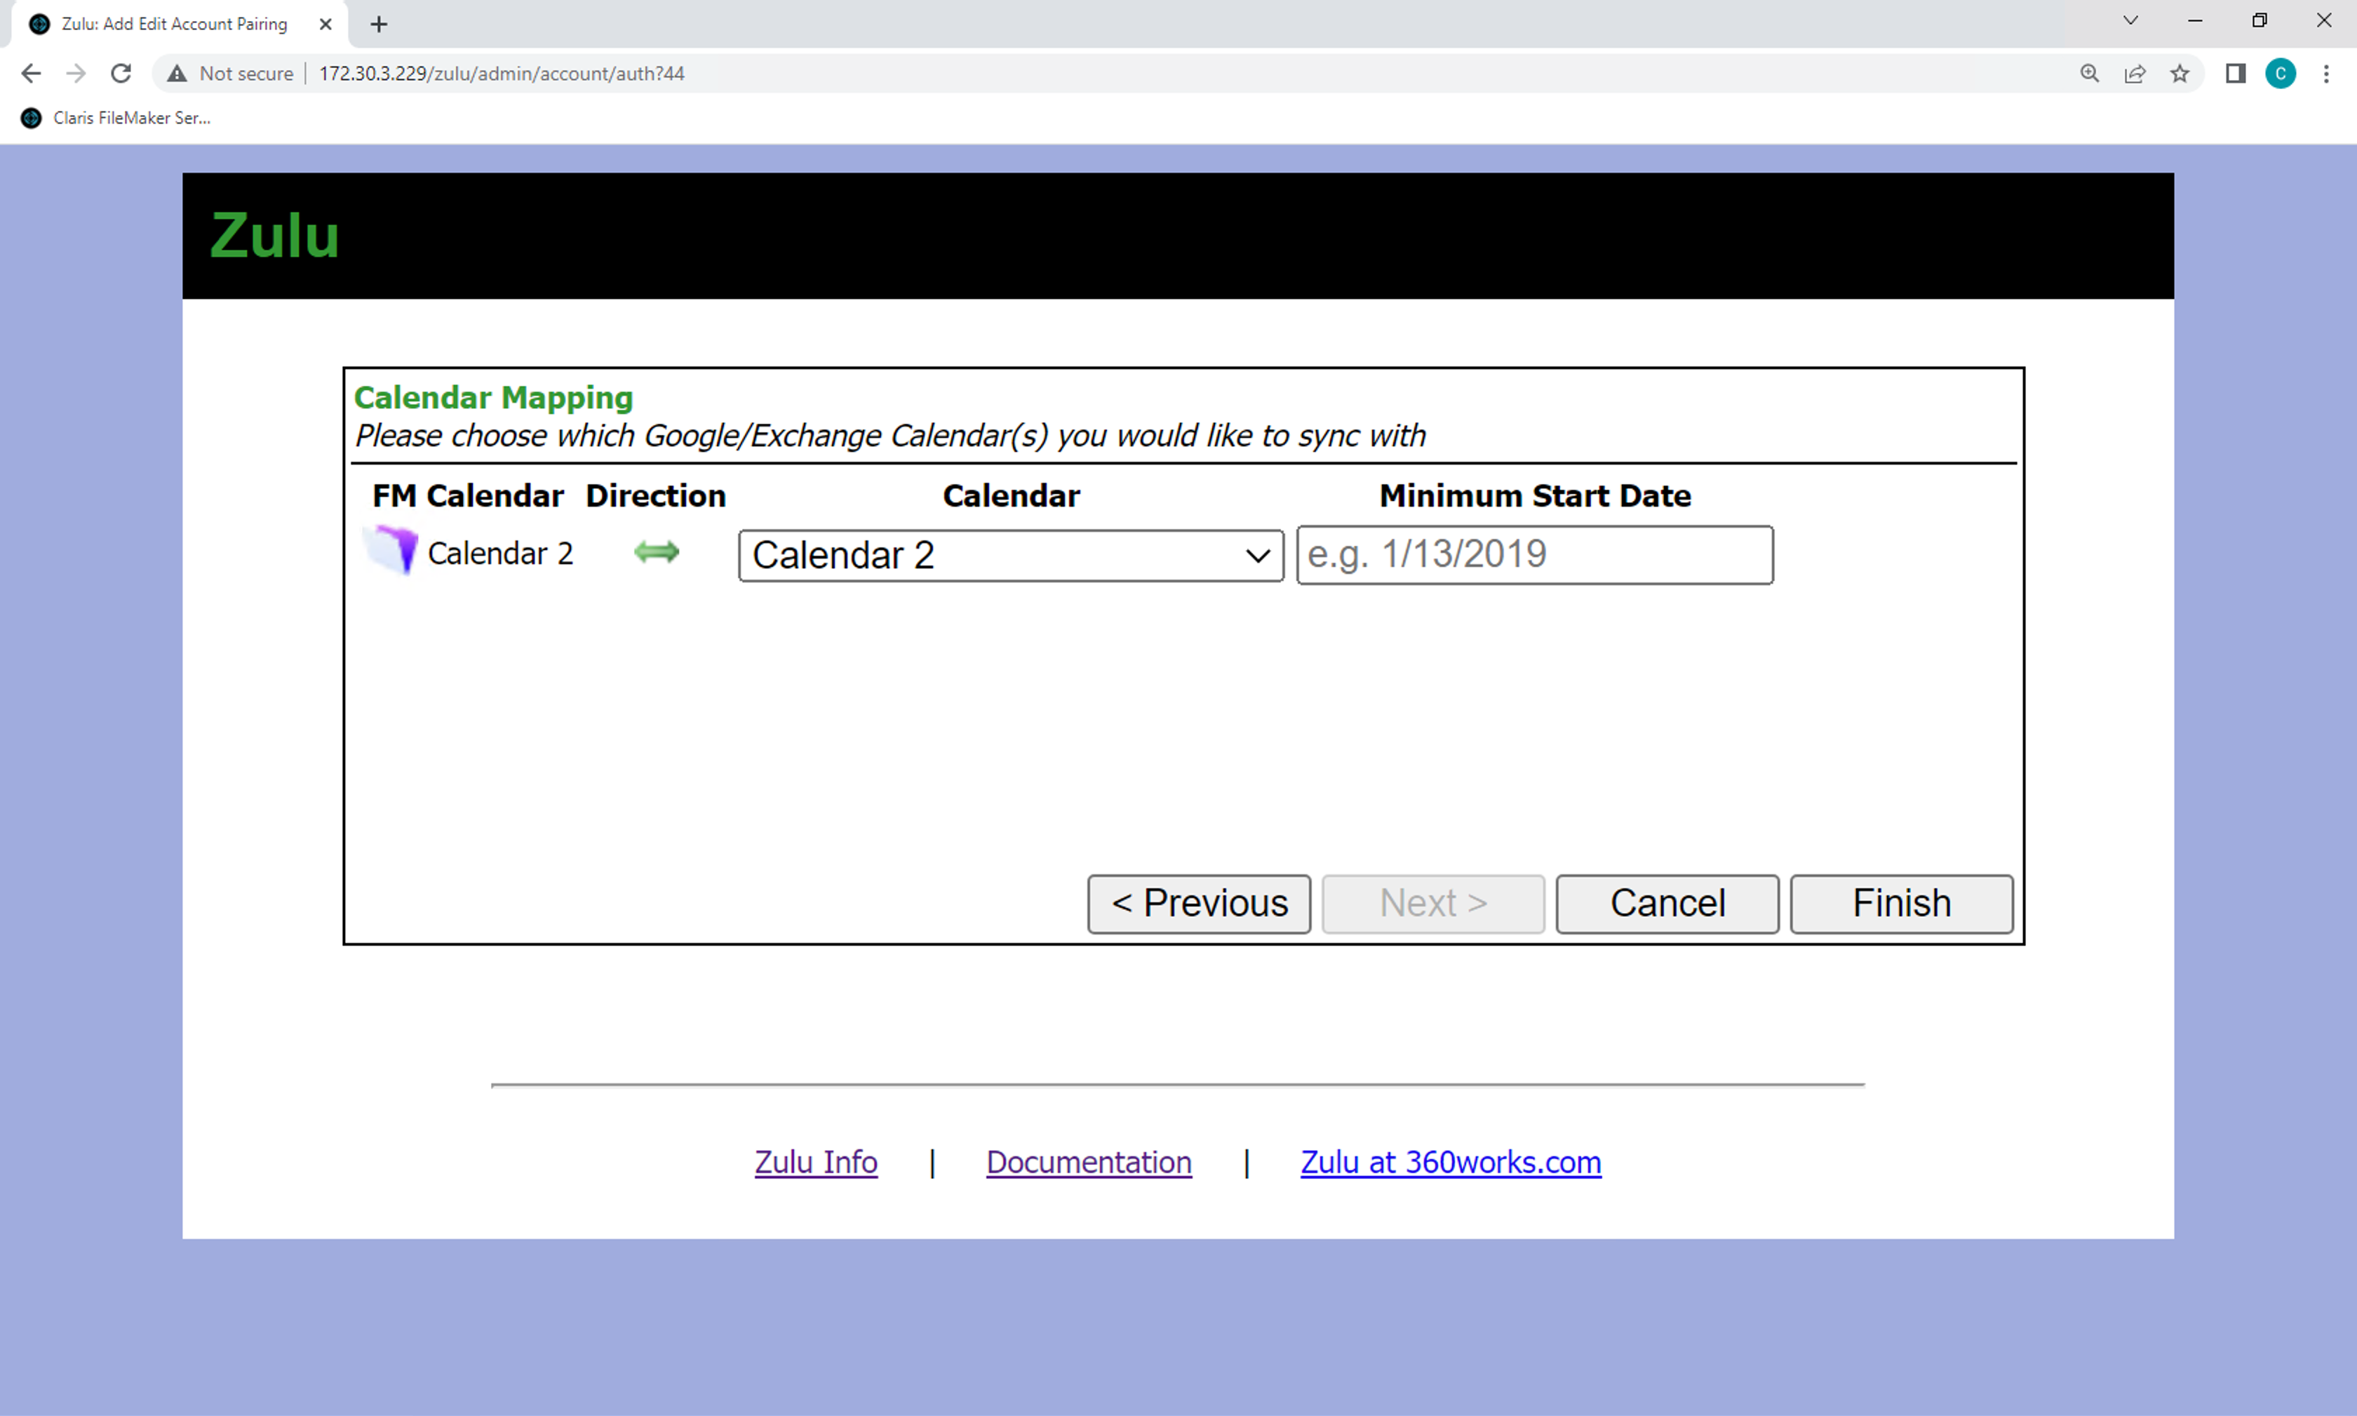Open the Zulu Info link
This screenshot has height=1416, width=2357.
816,1162
